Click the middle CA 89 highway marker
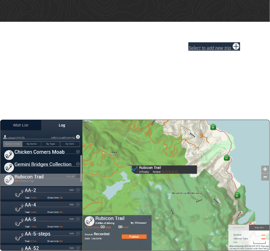Screen dimensions: 270x251 [227, 157]
